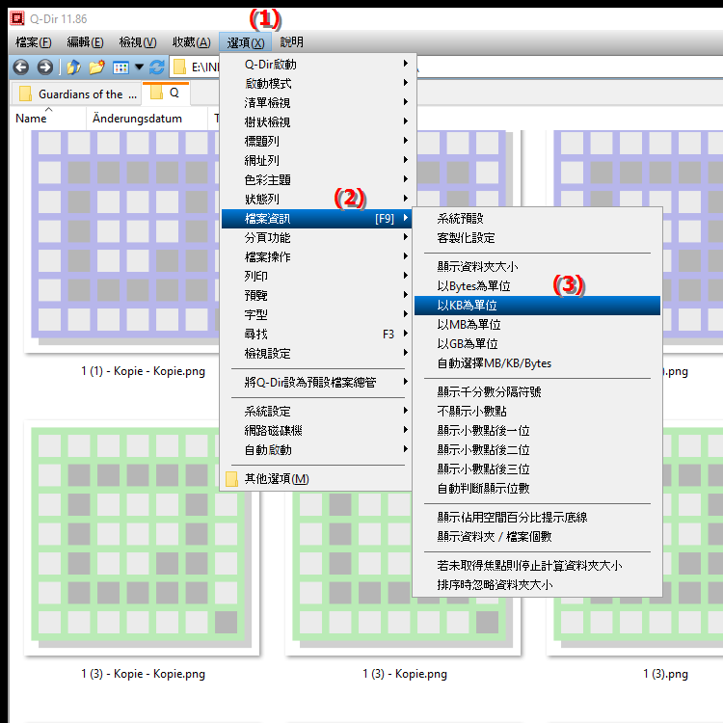
Task: Expand the Q-Dir啟動 submenu
Action: coord(318,64)
